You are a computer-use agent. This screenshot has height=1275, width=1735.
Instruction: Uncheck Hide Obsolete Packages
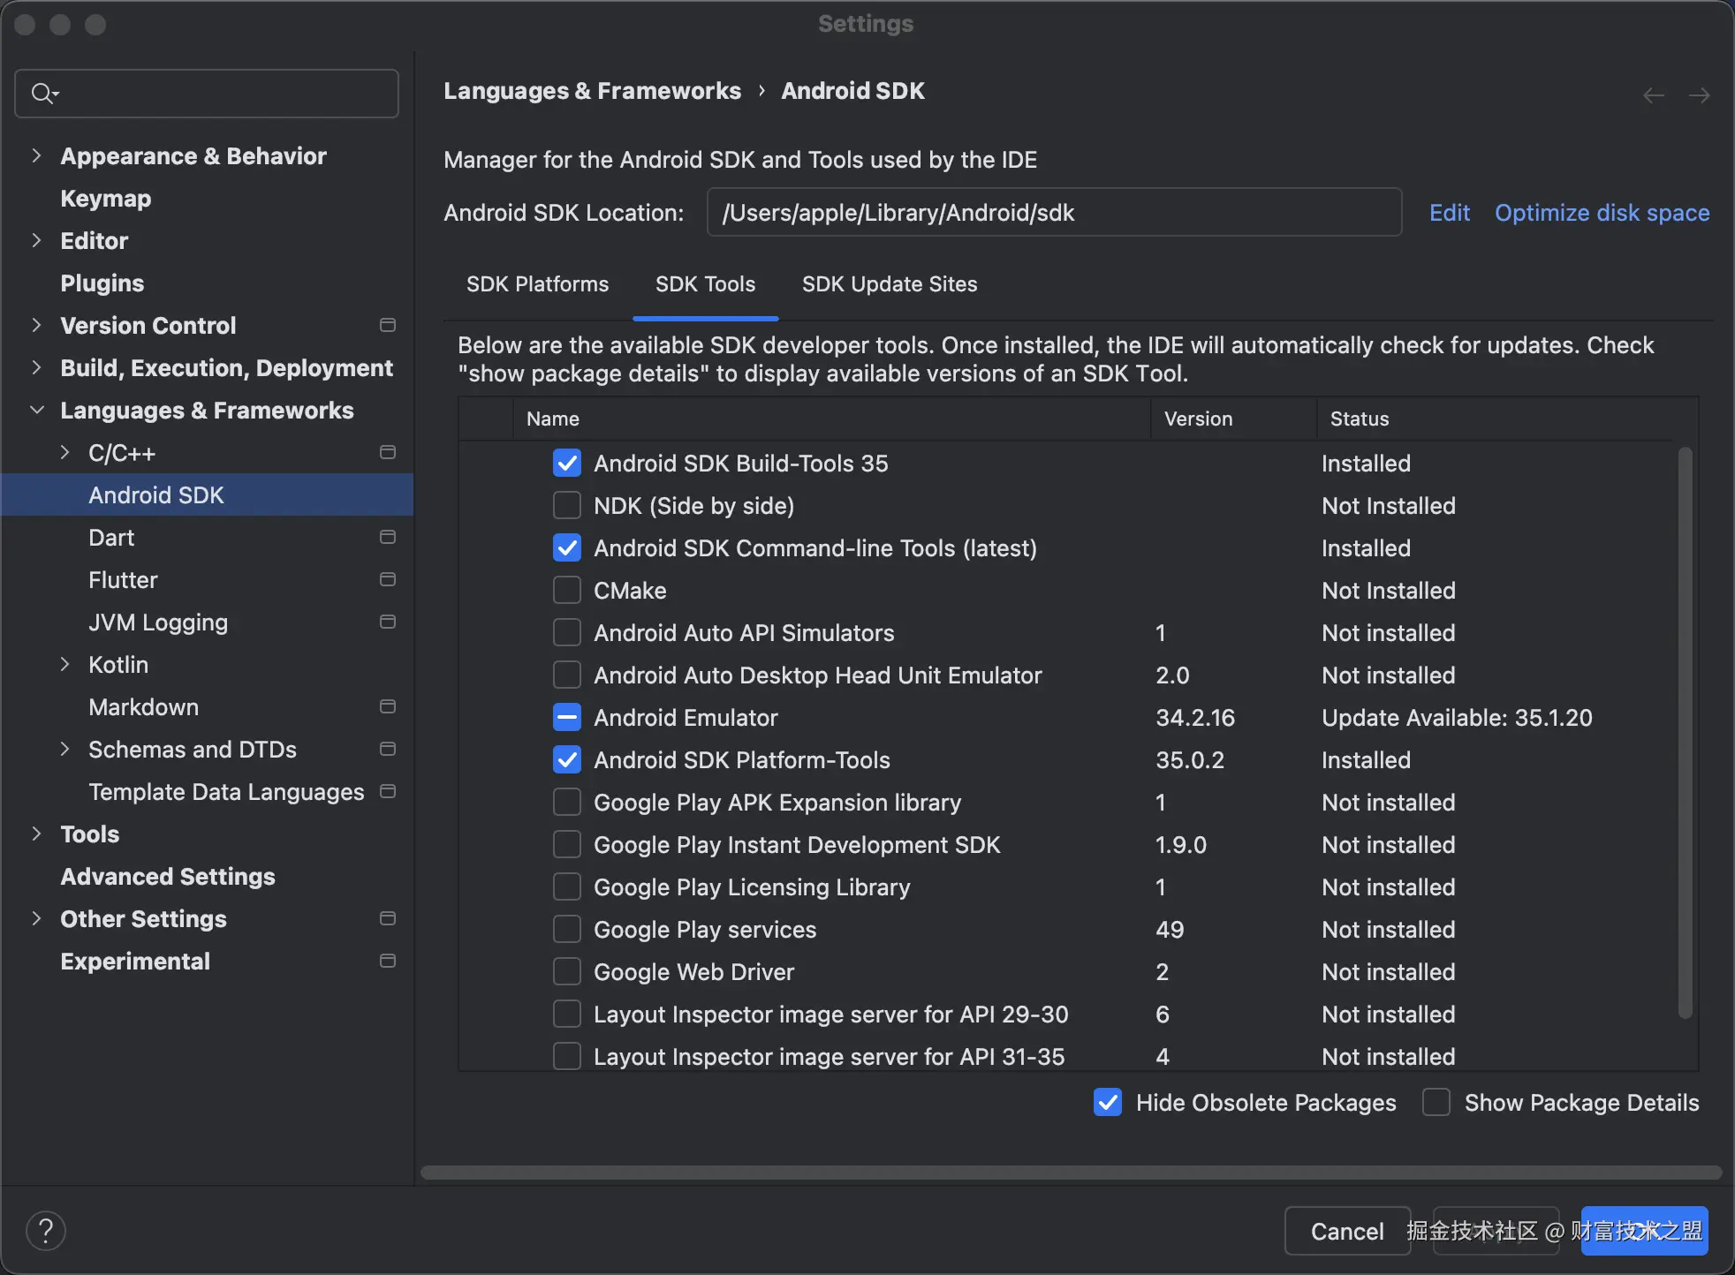1108,1102
